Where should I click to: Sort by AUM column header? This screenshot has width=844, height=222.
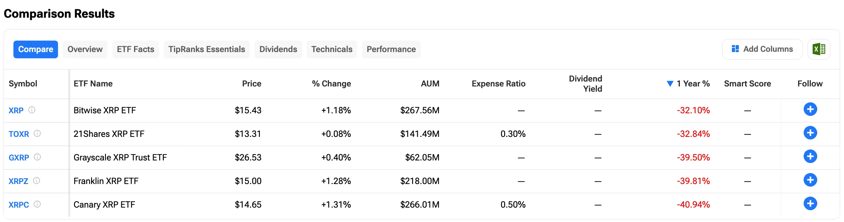click(430, 84)
